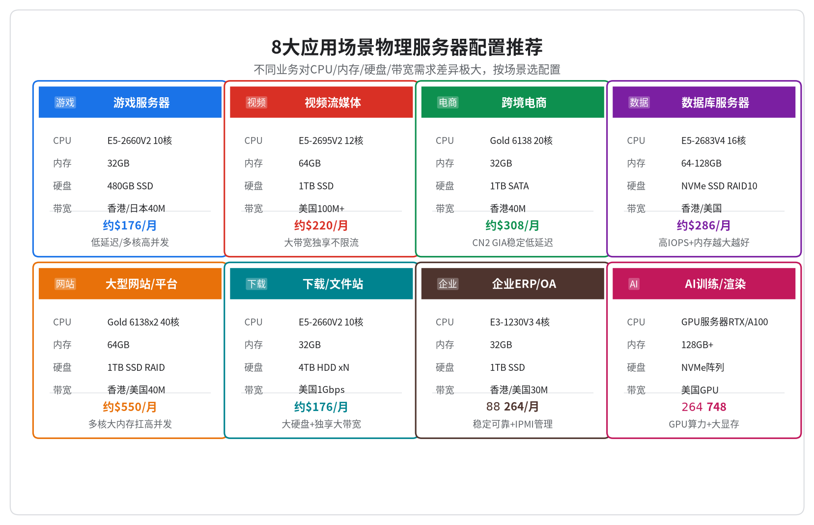Click the 游戏 tag badge
This screenshot has height=525, width=814.
point(65,103)
